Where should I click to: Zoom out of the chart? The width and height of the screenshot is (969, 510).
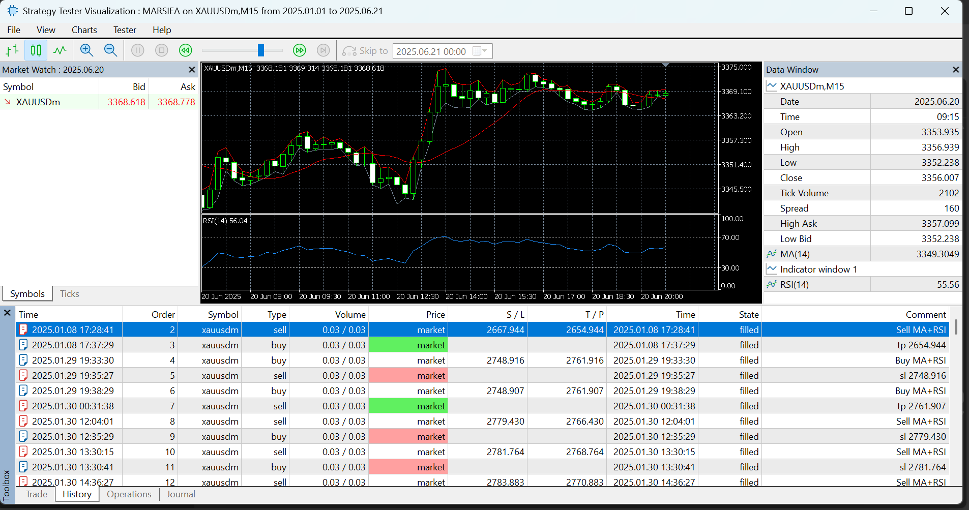click(x=110, y=50)
